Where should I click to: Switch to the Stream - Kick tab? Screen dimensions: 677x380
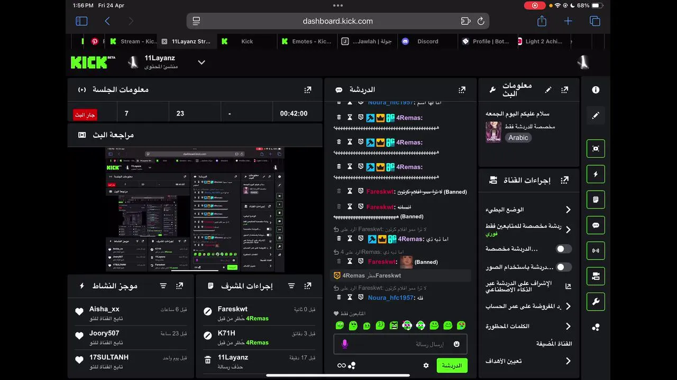point(132,41)
